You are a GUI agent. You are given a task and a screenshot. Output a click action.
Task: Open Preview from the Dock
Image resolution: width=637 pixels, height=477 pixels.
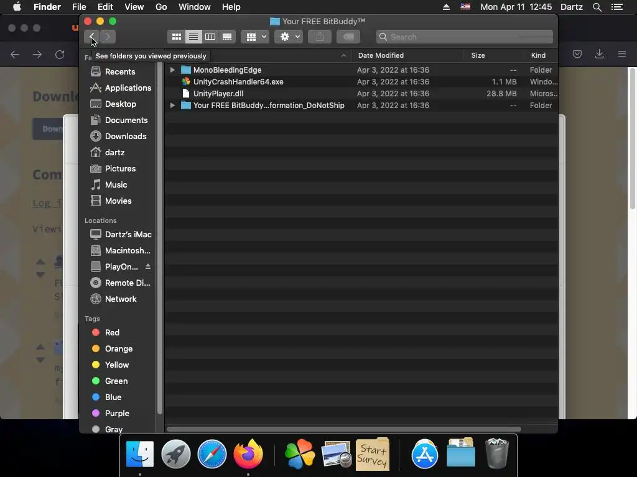(x=336, y=454)
